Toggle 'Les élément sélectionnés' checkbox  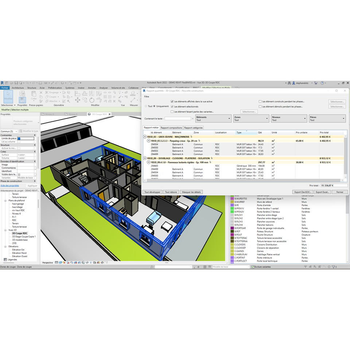172,107
